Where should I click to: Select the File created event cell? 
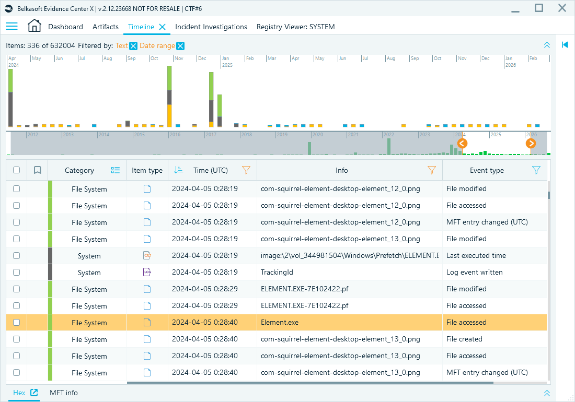[x=494, y=339]
